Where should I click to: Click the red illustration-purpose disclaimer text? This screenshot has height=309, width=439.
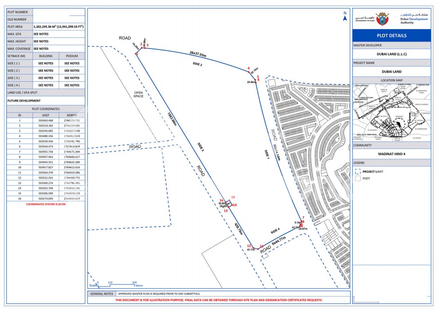tap(218, 300)
